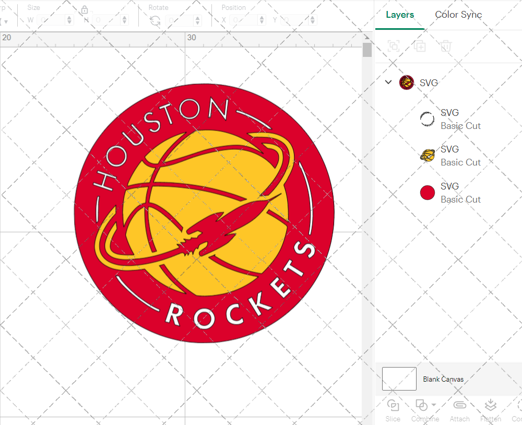
Task: Select the top SVG group thumbnail
Action: (x=407, y=82)
